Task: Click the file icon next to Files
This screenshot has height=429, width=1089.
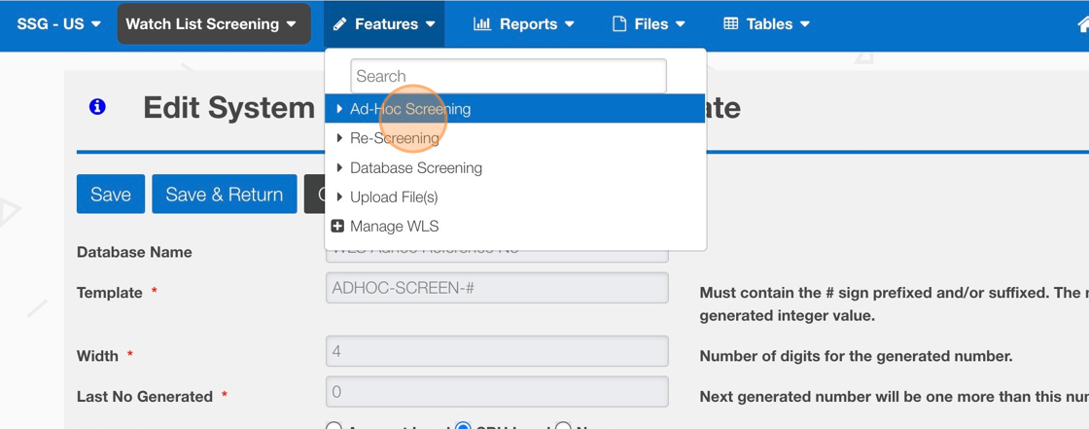Action: tap(618, 24)
